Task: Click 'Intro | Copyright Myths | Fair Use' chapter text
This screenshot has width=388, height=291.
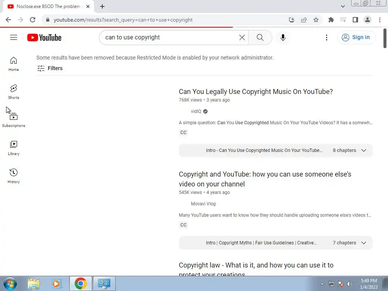Action: click(x=261, y=243)
